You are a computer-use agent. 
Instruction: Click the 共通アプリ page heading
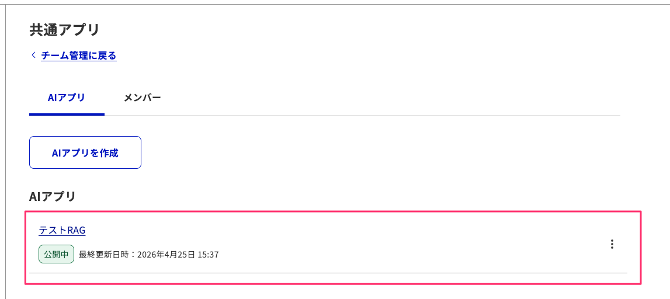tap(64, 30)
